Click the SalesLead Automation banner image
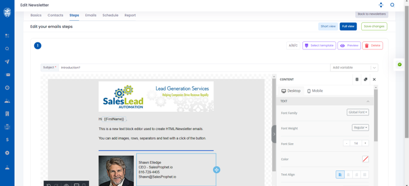Screen dimensions: 409x186 click(156, 96)
